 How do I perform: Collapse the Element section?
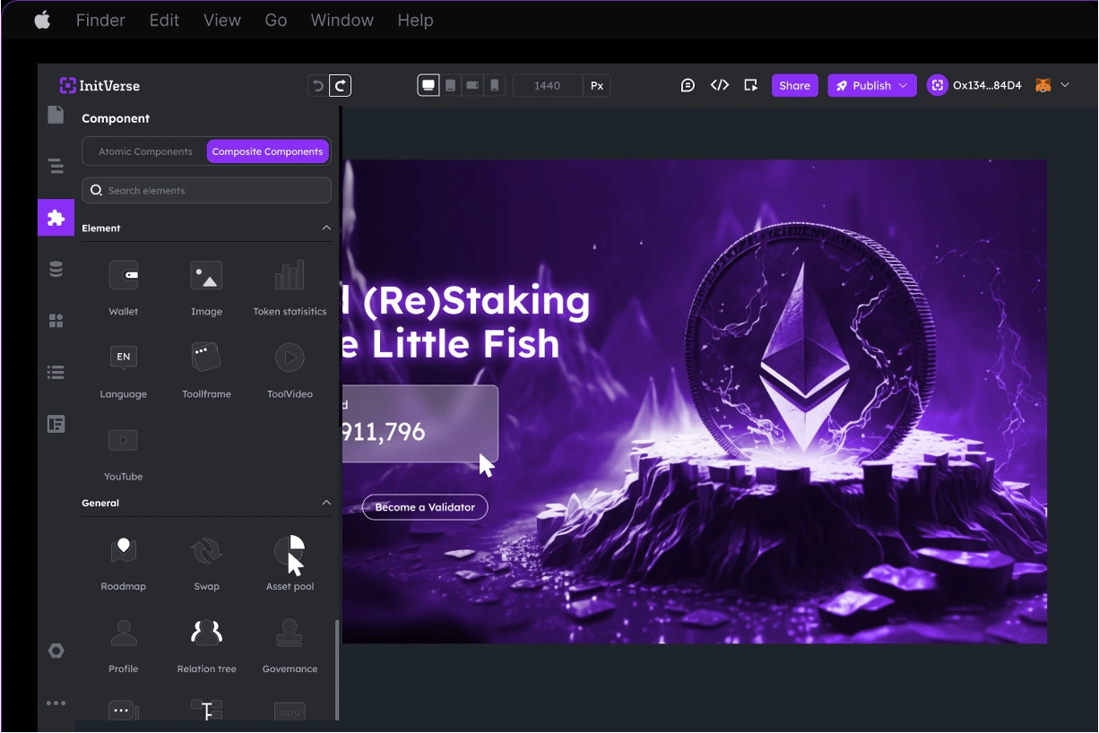(326, 228)
